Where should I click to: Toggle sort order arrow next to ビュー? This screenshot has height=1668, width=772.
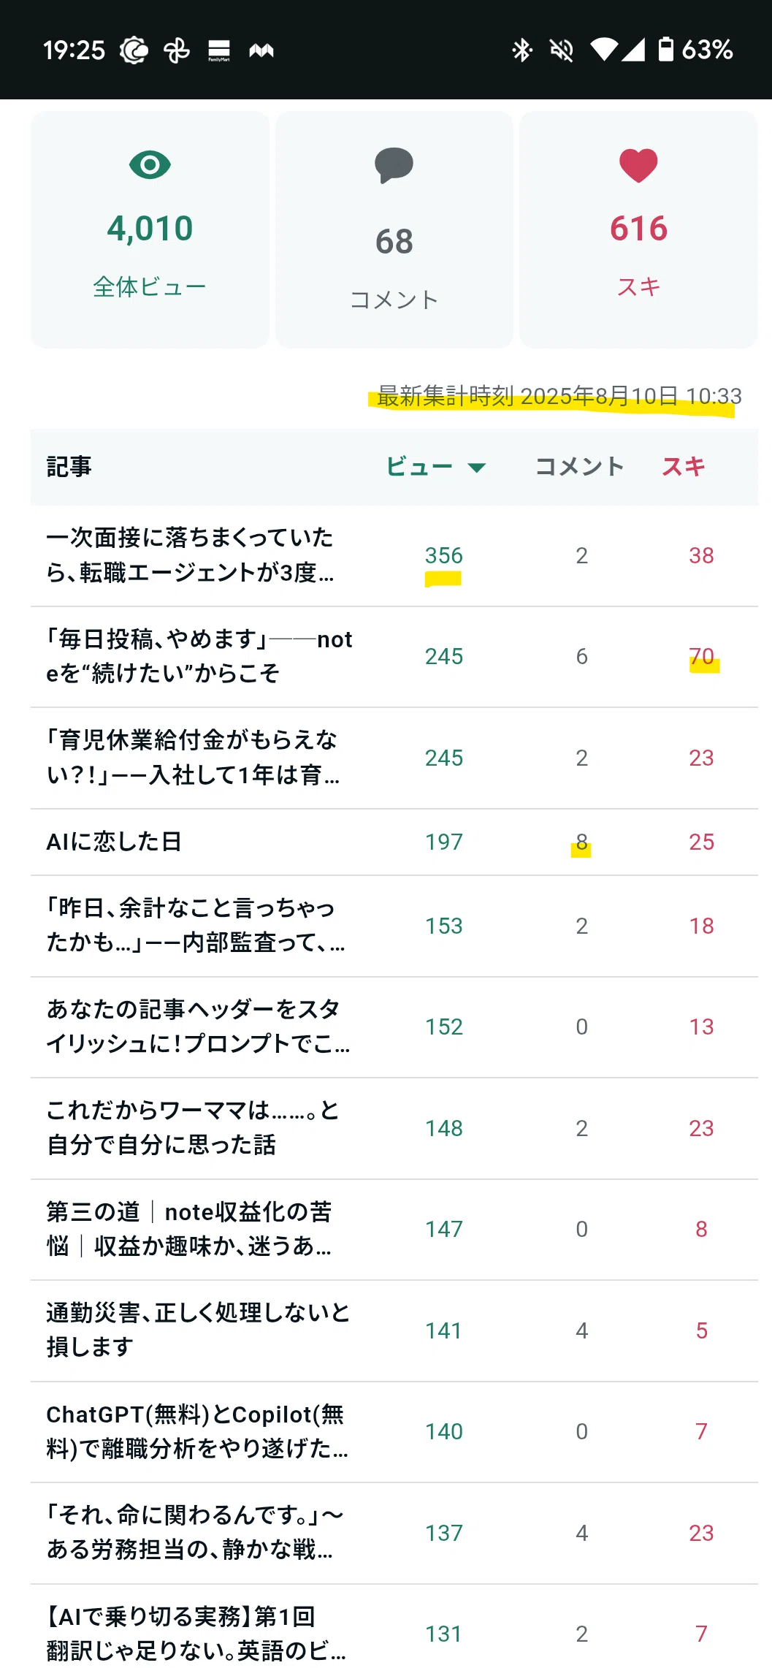click(477, 468)
